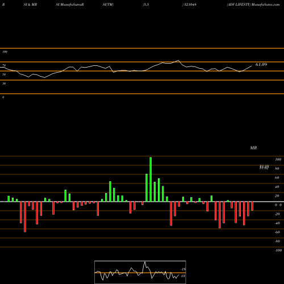The height and width of the screenshot is (284, 284).
Task: Click the RSI axis label 50
Action: (x=4, y=74)
